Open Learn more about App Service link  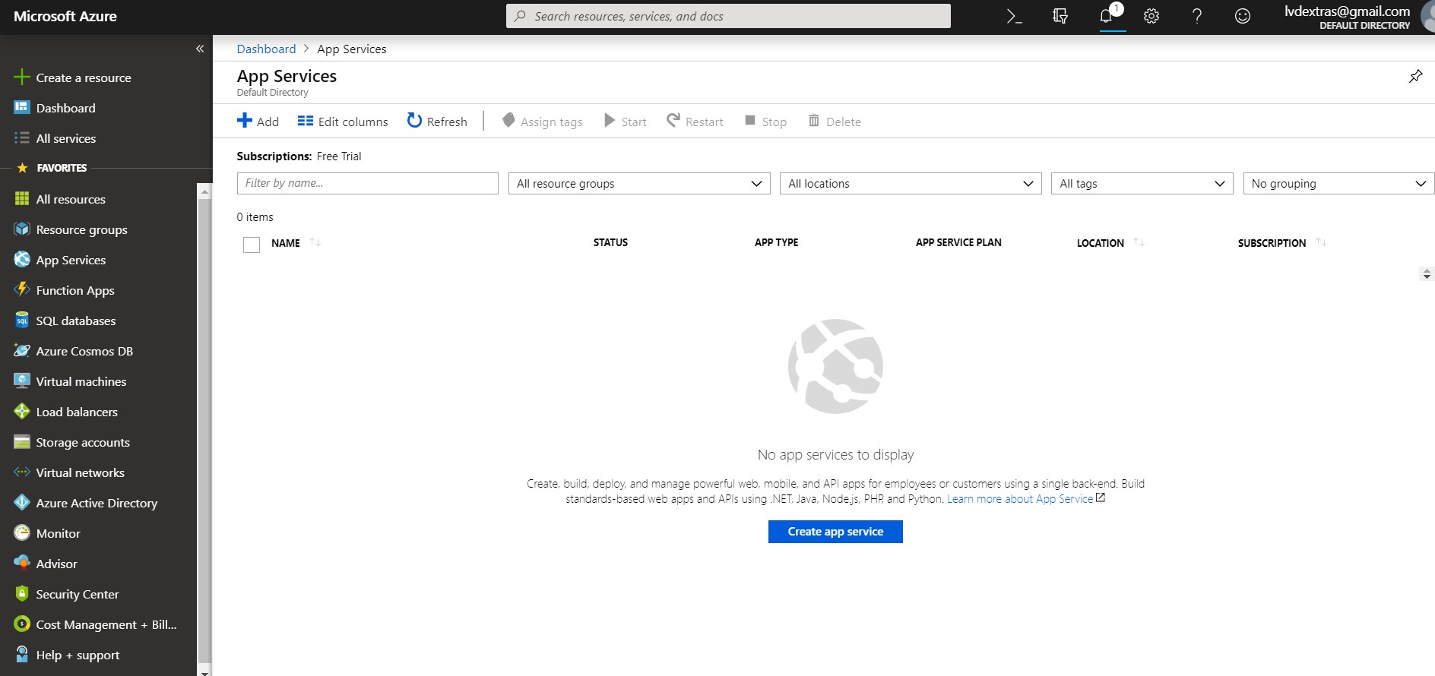tap(1020, 499)
